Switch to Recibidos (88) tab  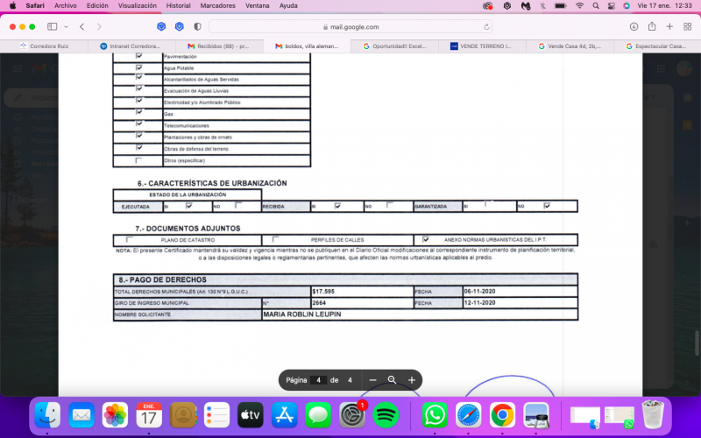(x=219, y=46)
